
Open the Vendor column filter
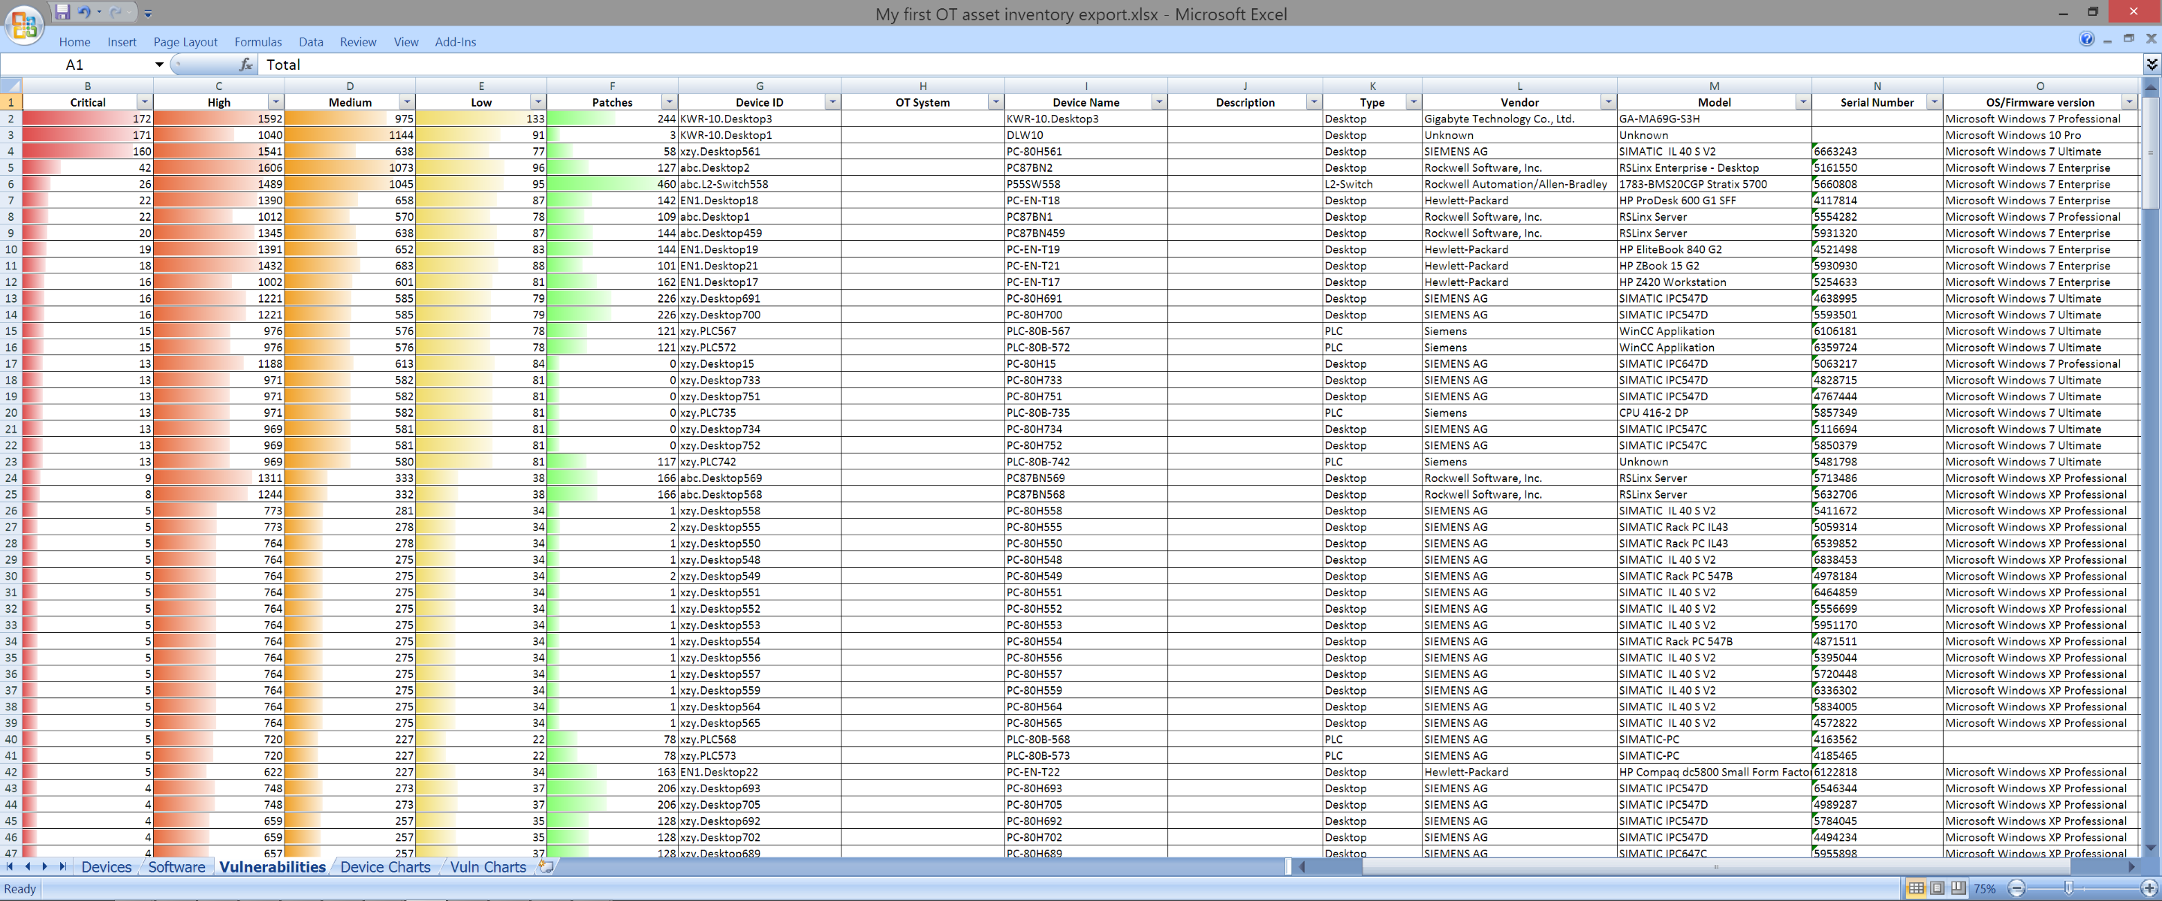[1608, 102]
